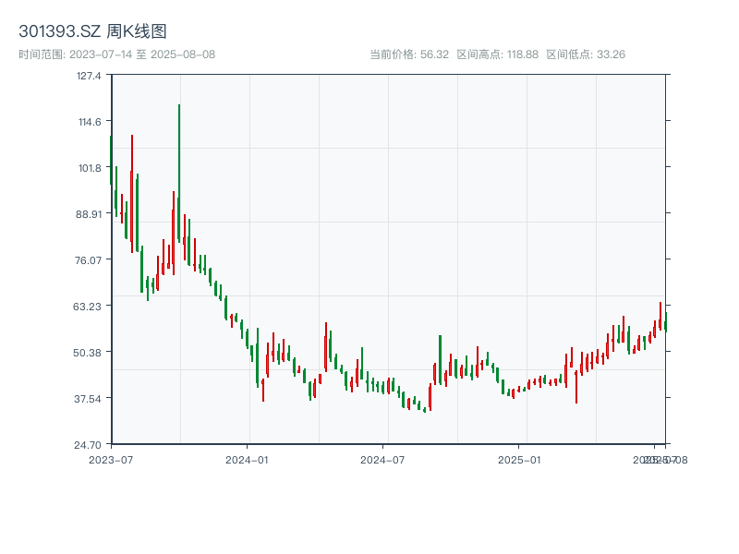The width and height of the screenshot is (739, 554).
Task: Click the overlapping 2025-08-08 axis label
Action: pos(659,458)
